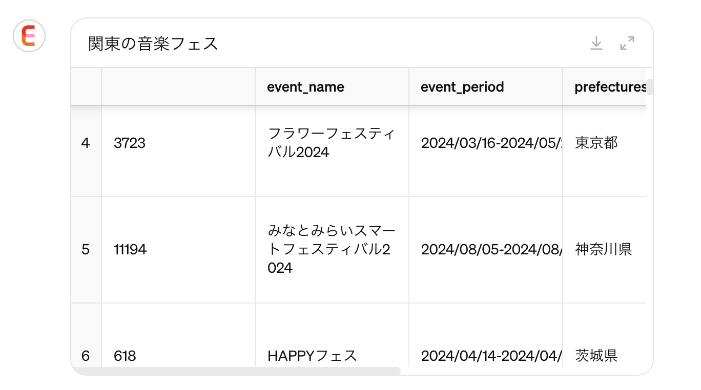Expand the table to fullscreen
The width and height of the screenshot is (701, 390).
pyautogui.click(x=627, y=44)
